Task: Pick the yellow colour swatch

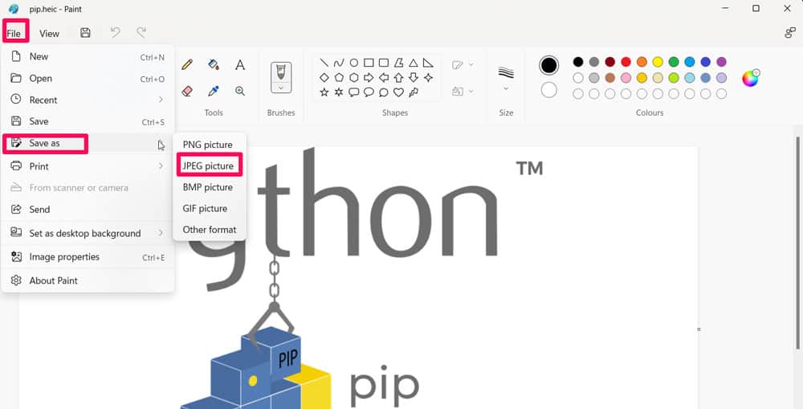Action: [x=658, y=62]
